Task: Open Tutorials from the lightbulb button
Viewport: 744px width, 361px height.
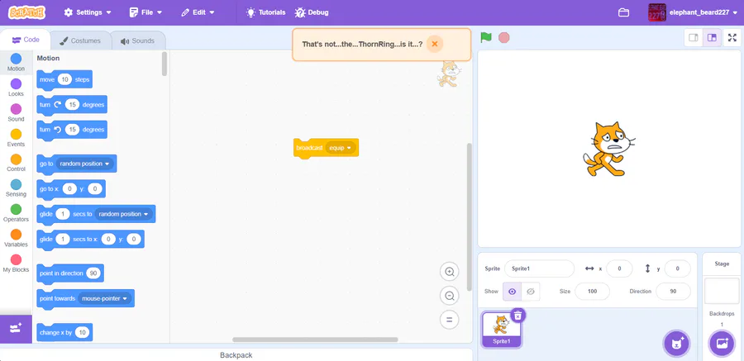Action: [265, 12]
